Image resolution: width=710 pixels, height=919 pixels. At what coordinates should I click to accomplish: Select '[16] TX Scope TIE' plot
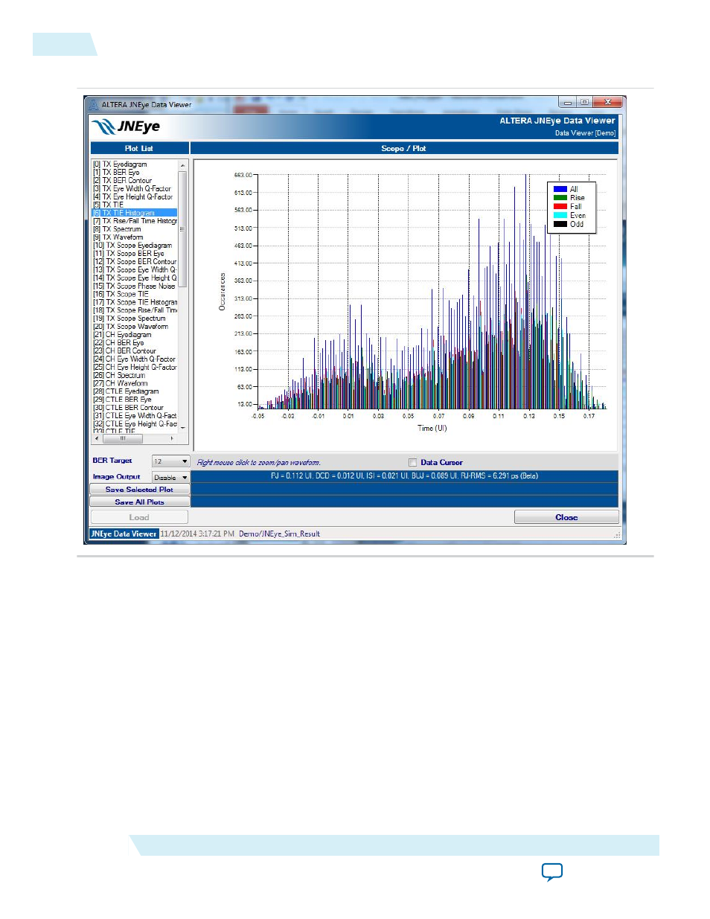(x=121, y=295)
